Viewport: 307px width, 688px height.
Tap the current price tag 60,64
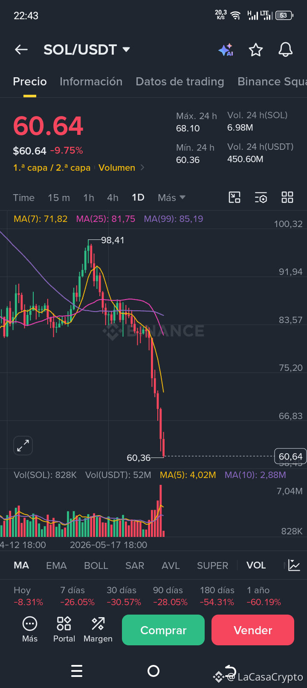point(290,457)
